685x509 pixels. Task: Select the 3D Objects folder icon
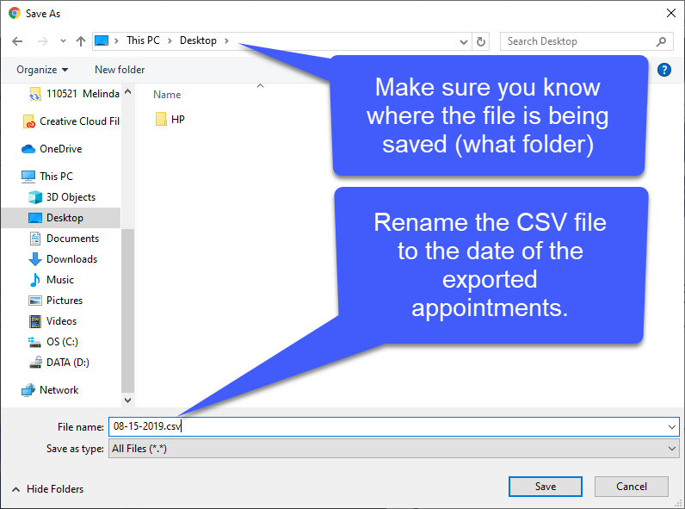coord(35,197)
